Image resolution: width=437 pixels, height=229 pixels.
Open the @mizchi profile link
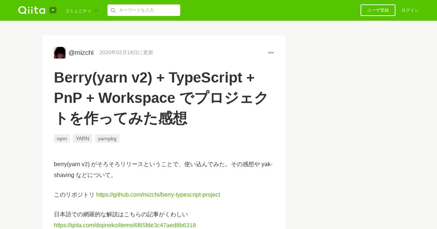(x=81, y=53)
